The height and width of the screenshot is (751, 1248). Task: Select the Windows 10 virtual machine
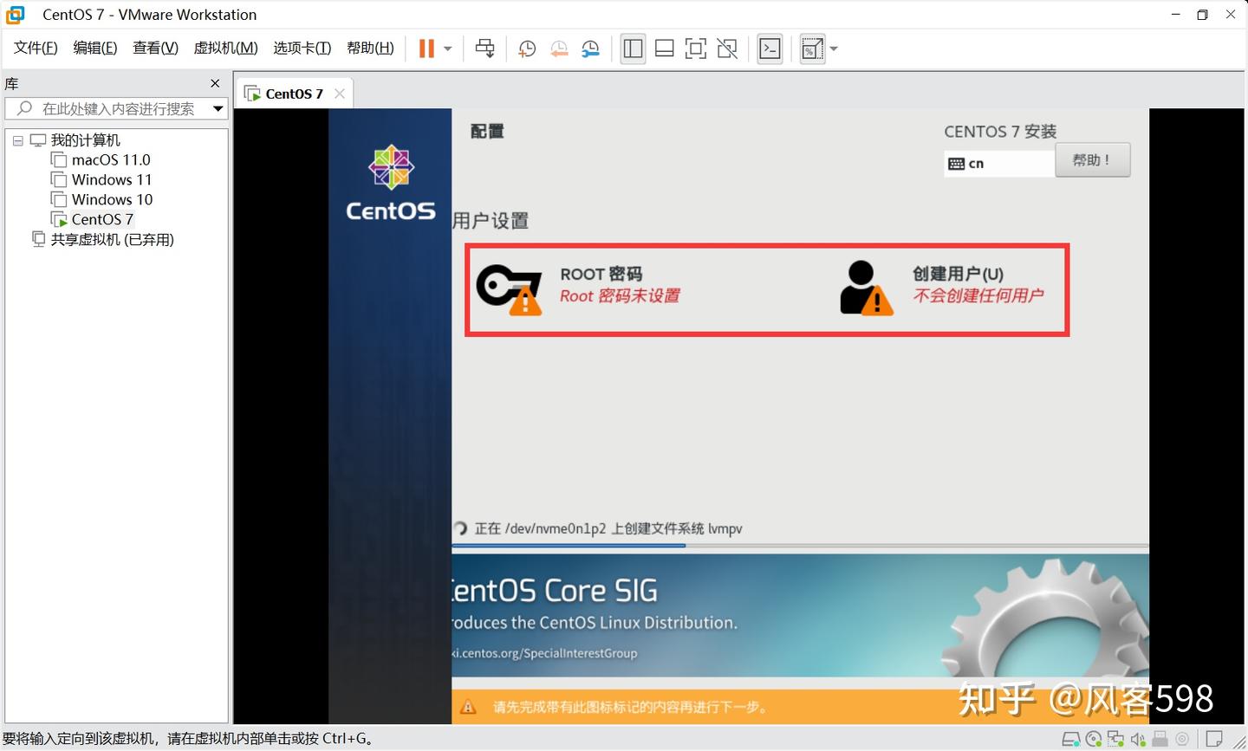coord(112,199)
